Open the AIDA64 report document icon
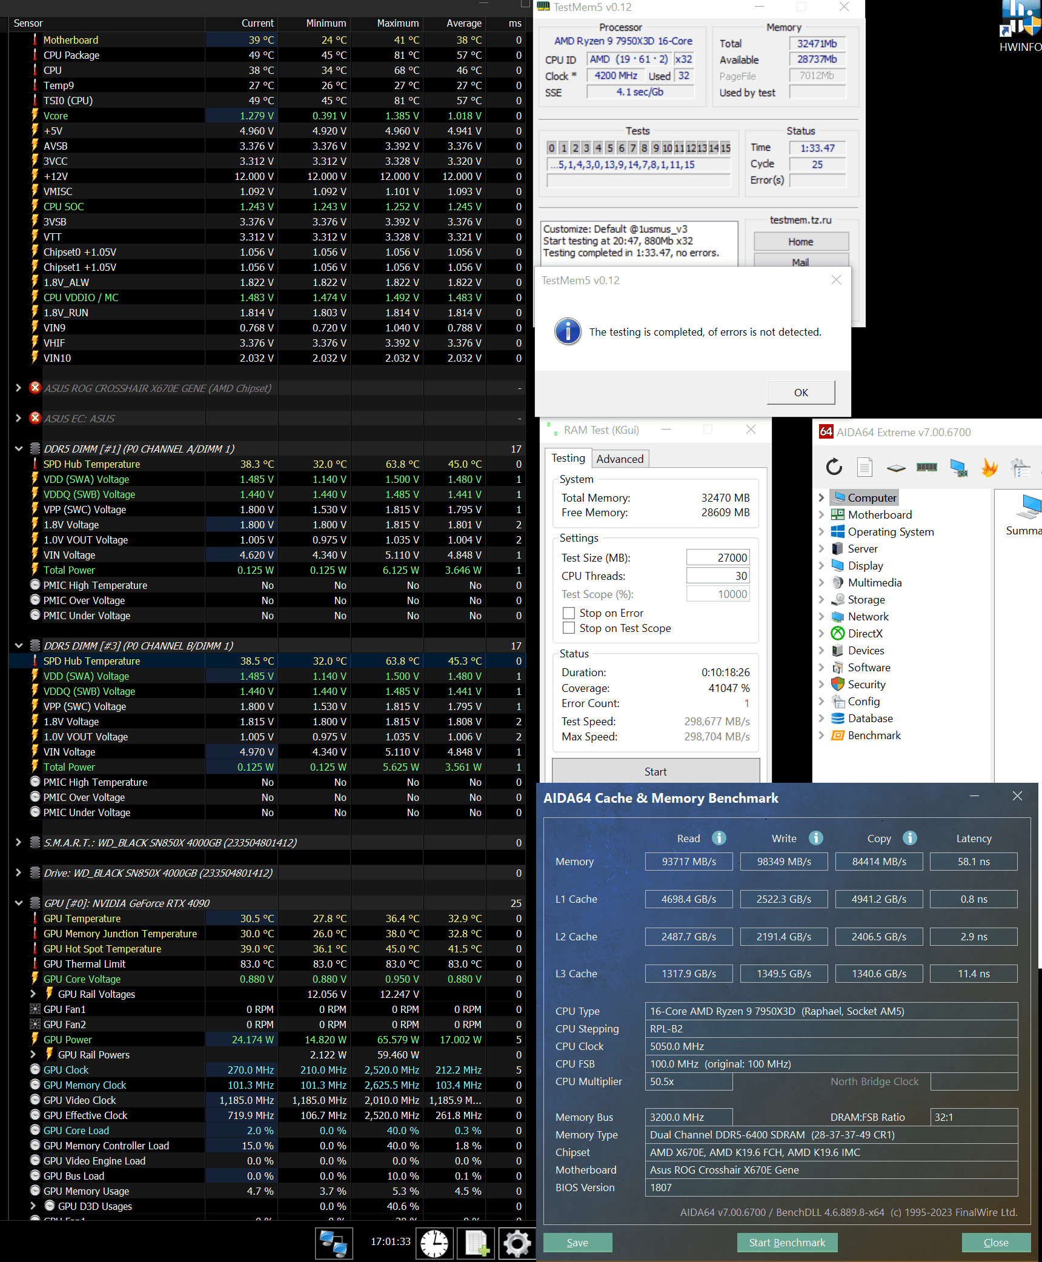This screenshot has height=1262, width=1042. point(864,467)
